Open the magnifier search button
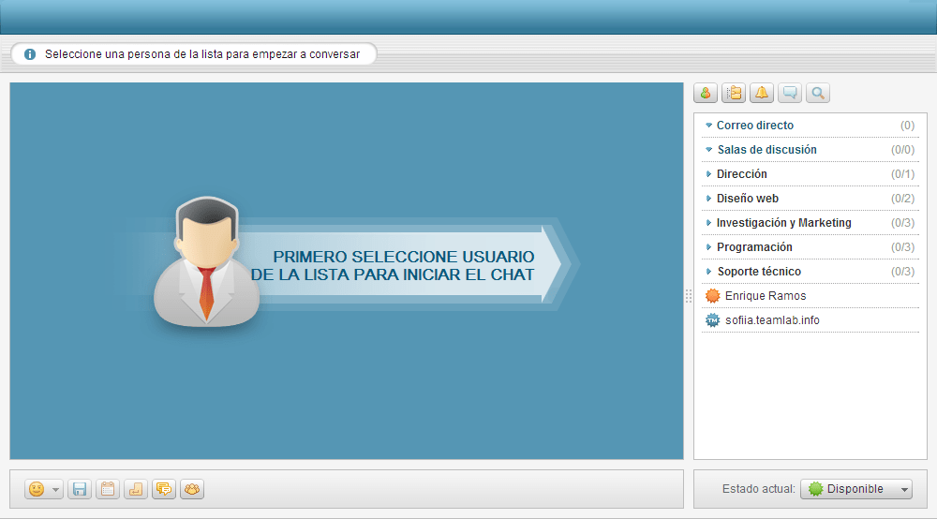937x519 pixels. (817, 93)
